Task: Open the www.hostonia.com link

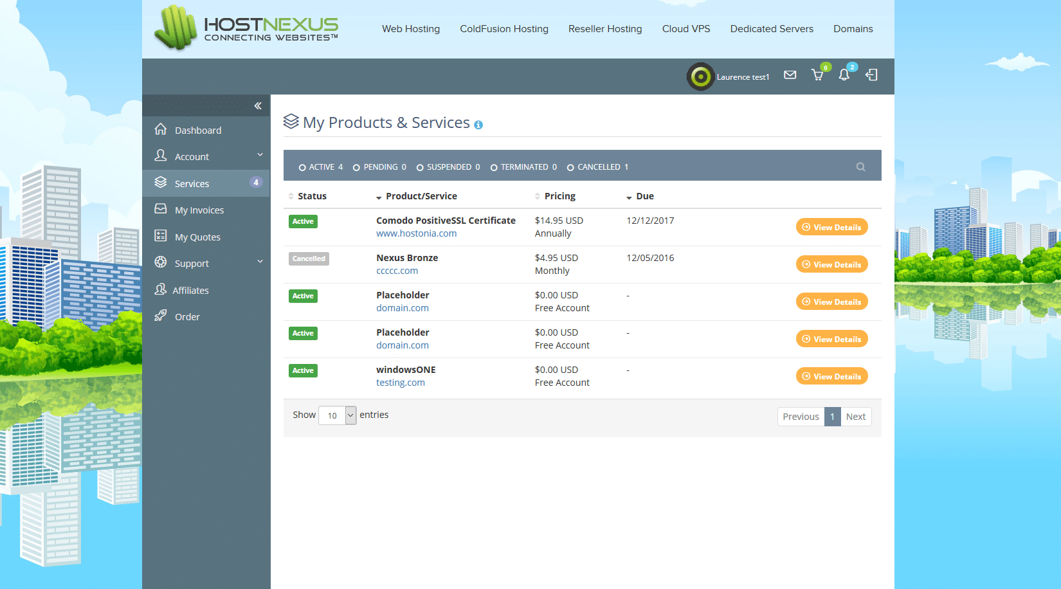Action: (416, 233)
